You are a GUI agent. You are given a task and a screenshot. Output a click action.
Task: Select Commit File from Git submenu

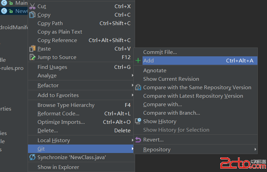coord(160,52)
